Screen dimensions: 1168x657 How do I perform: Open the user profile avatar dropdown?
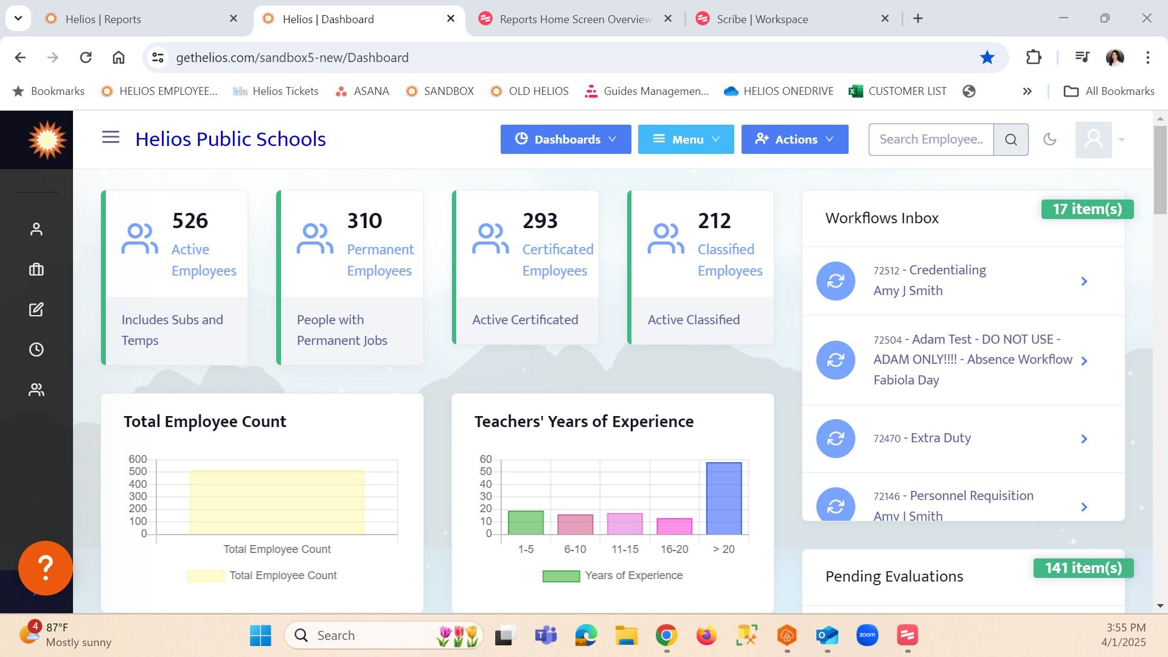click(x=1100, y=140)
